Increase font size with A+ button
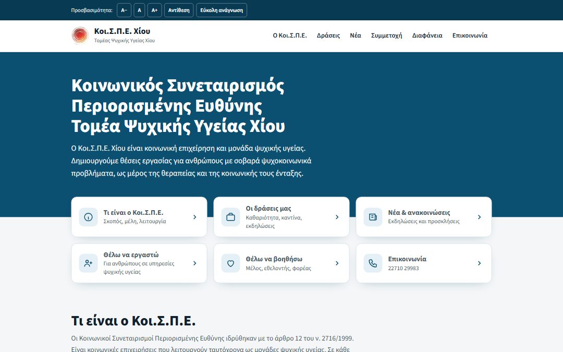The image size is (563, 352). click(154, 10)
